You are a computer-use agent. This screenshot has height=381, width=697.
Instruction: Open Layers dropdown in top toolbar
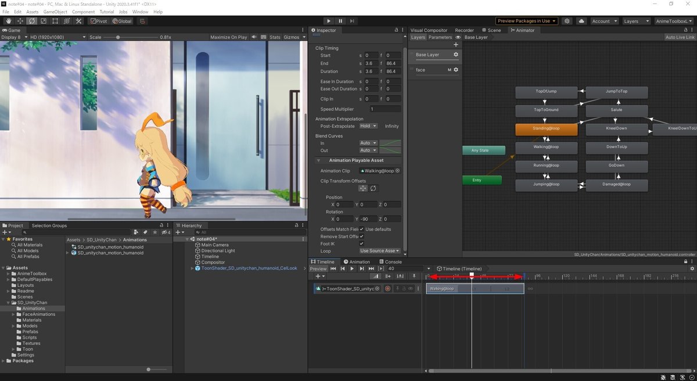click(x=636, y=21)
